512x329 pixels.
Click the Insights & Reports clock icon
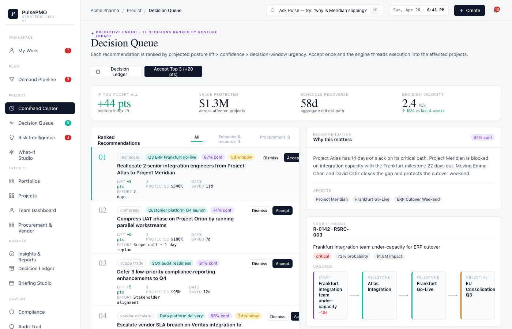(12, 254)
